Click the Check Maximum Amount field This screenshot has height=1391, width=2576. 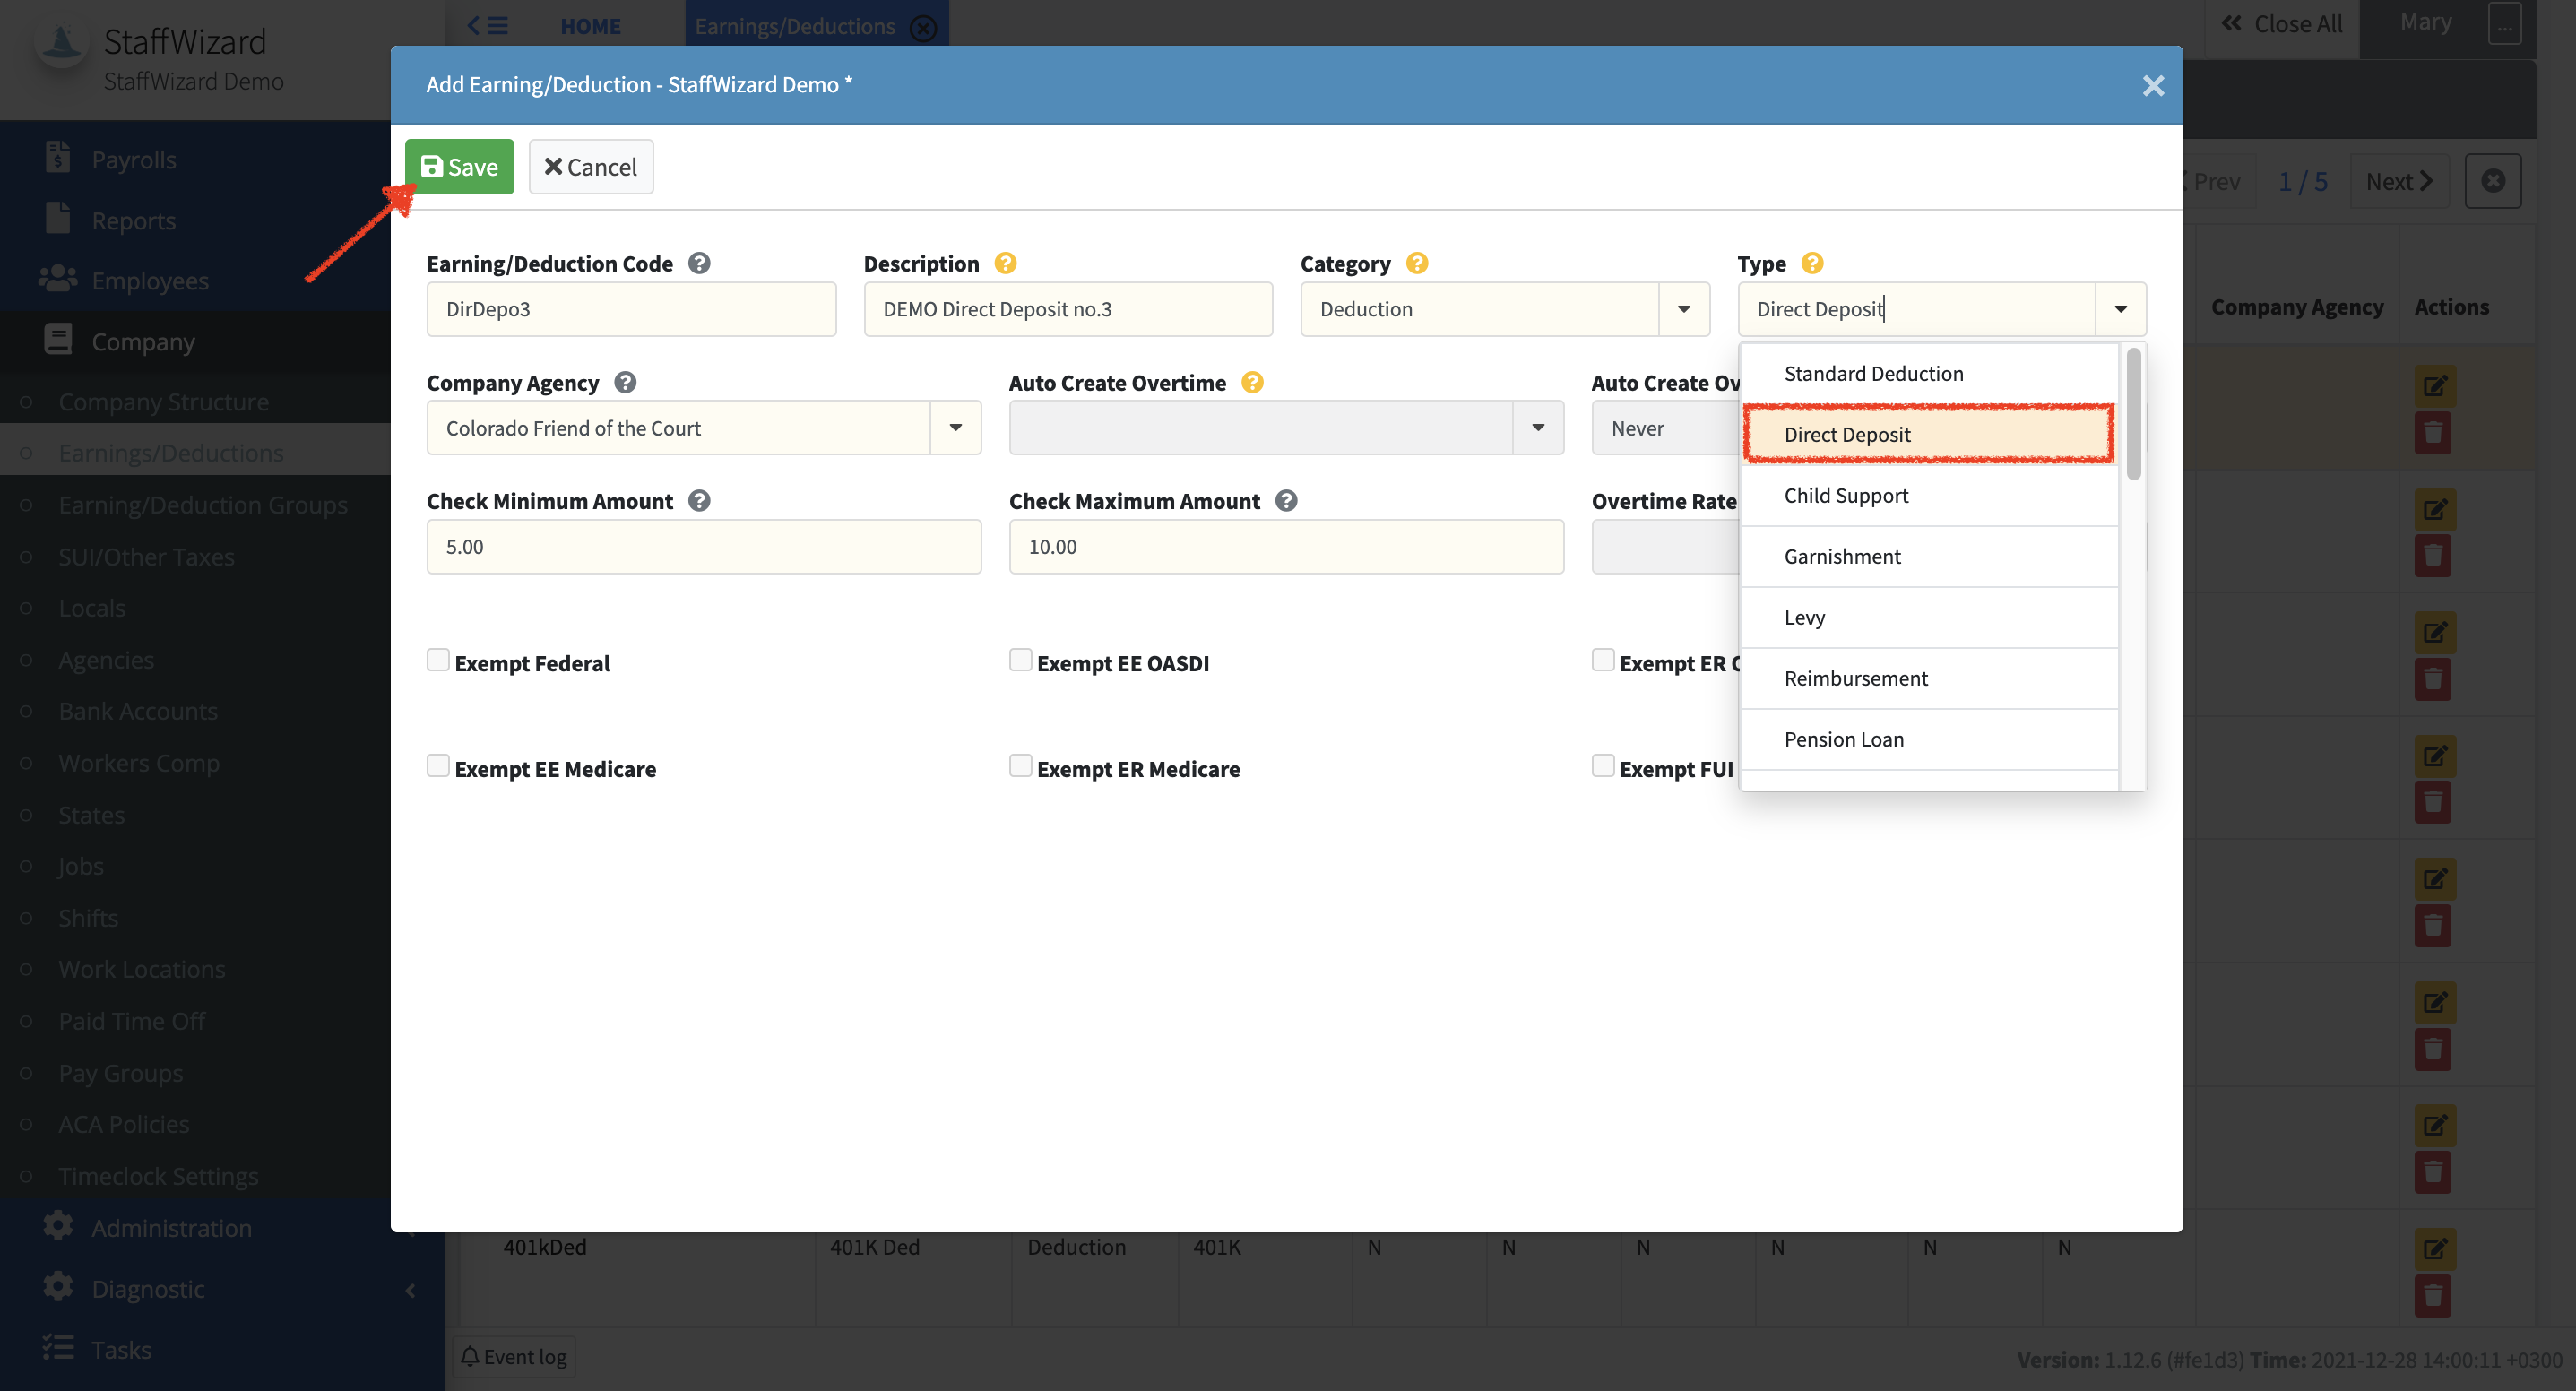[1285, 547]
